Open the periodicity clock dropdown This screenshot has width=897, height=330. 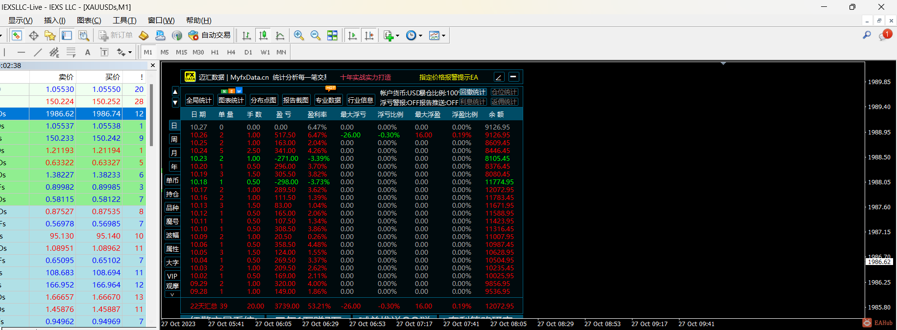[414, 35]
